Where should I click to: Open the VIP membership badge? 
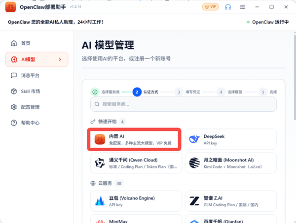211,7
